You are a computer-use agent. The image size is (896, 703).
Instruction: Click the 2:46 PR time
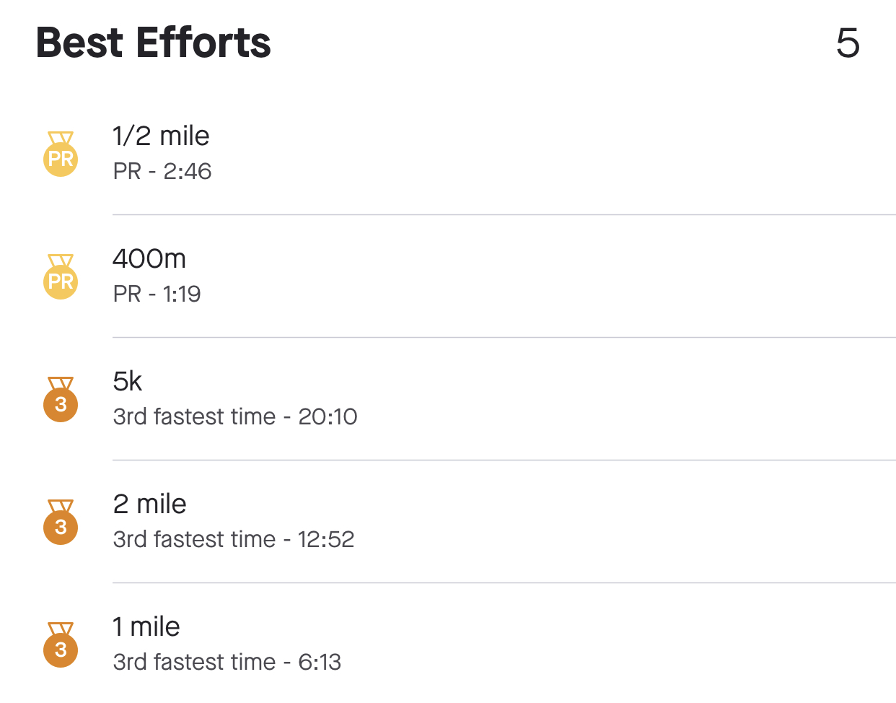coord(188,171)
